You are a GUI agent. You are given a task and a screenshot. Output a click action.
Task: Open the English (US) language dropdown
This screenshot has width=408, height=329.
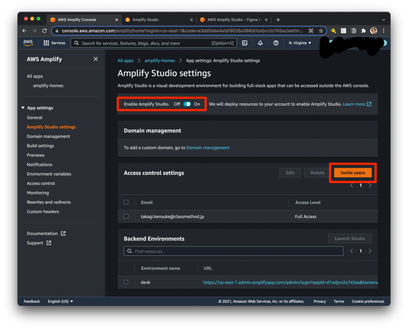[x=60, y=301]
